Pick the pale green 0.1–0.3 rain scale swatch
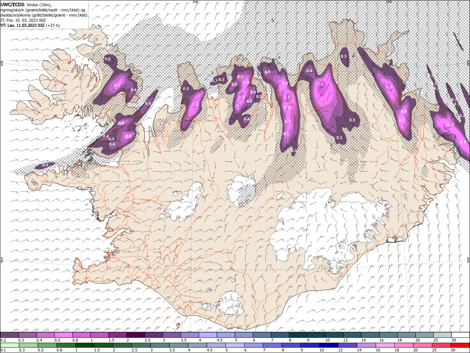 [x=9, y=345]
